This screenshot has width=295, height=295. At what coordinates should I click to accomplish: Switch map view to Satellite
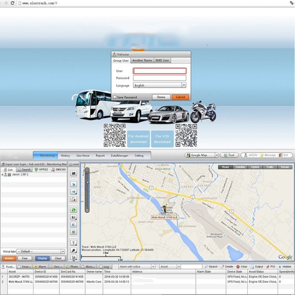[x=240, y=167]
